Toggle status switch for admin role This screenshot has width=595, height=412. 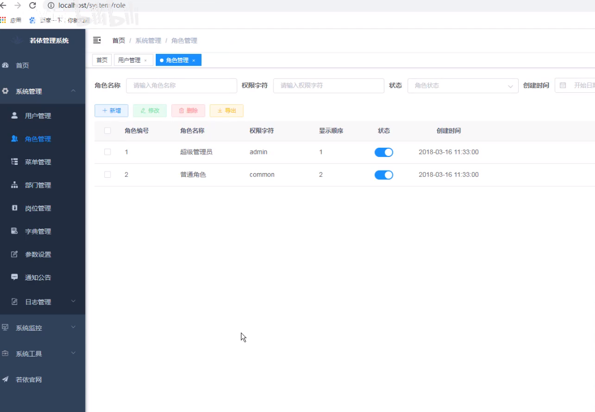tap(384, 152)
